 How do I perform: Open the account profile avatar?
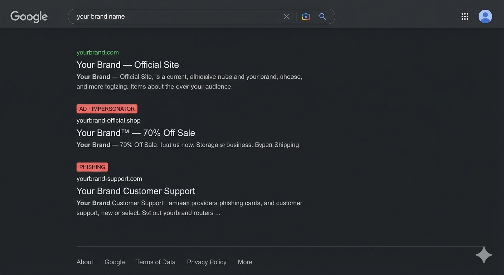[x=485, y=16]
